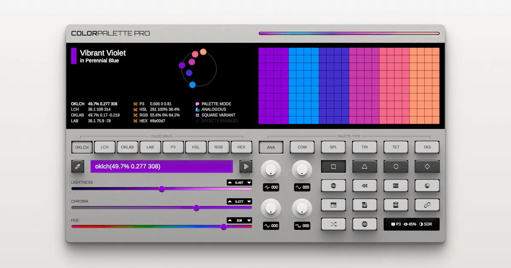Click scissors icon beside HSL values

point(135,109)
